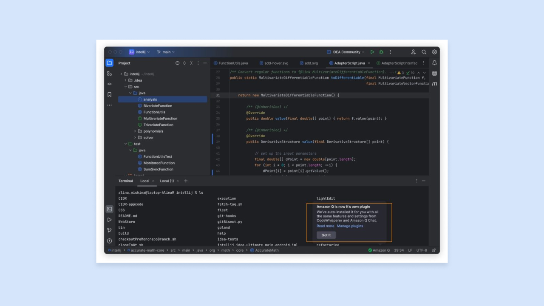544x306 pixels.
Task: Hide the Project panel with minus icon
Action: point(205,63)
